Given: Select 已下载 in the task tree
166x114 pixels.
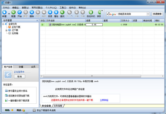Looking at the screenshot, I should (15, 30).
